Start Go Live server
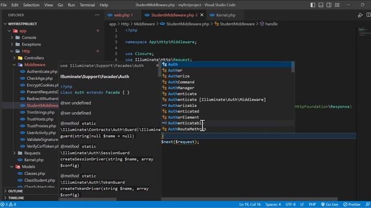Screen dimensions: 371x208 [x=330, y=205]
